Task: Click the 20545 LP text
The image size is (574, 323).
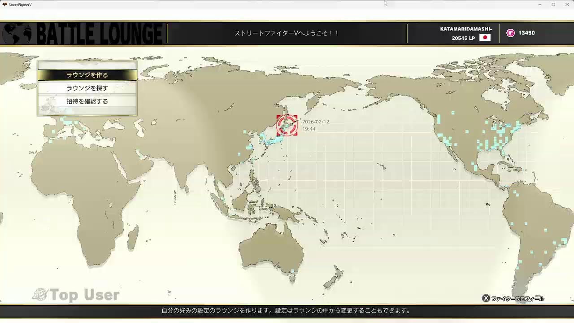Action: (463, 38)
